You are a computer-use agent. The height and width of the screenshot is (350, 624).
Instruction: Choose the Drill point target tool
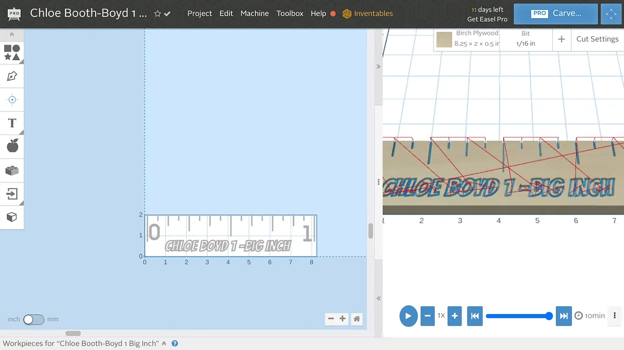[x=12, y=100]
